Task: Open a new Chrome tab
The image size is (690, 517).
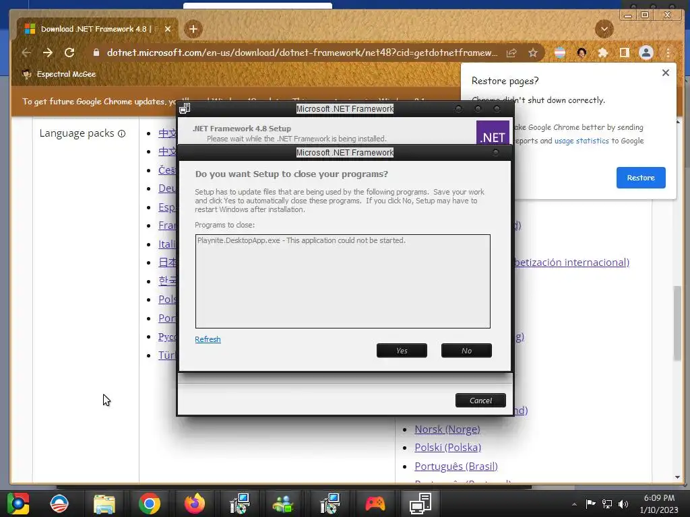Action: tap(193, 29)
